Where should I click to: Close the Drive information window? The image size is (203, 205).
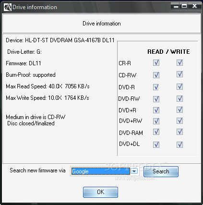[x=194, y=6]
